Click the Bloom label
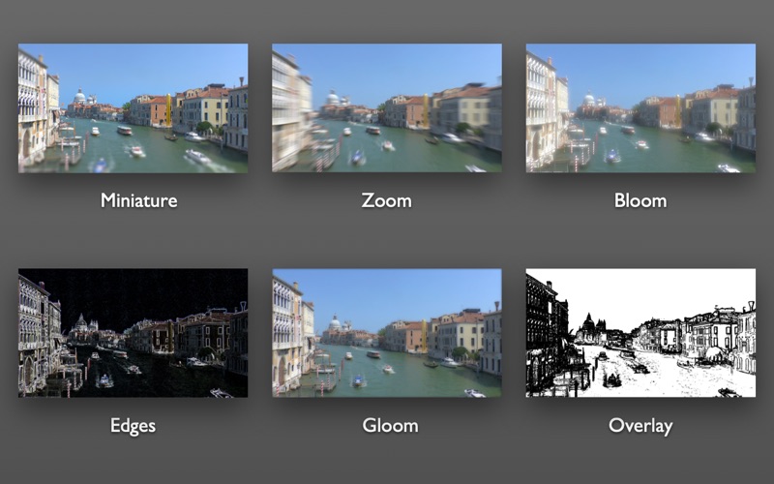 click(x=640, y=200)
